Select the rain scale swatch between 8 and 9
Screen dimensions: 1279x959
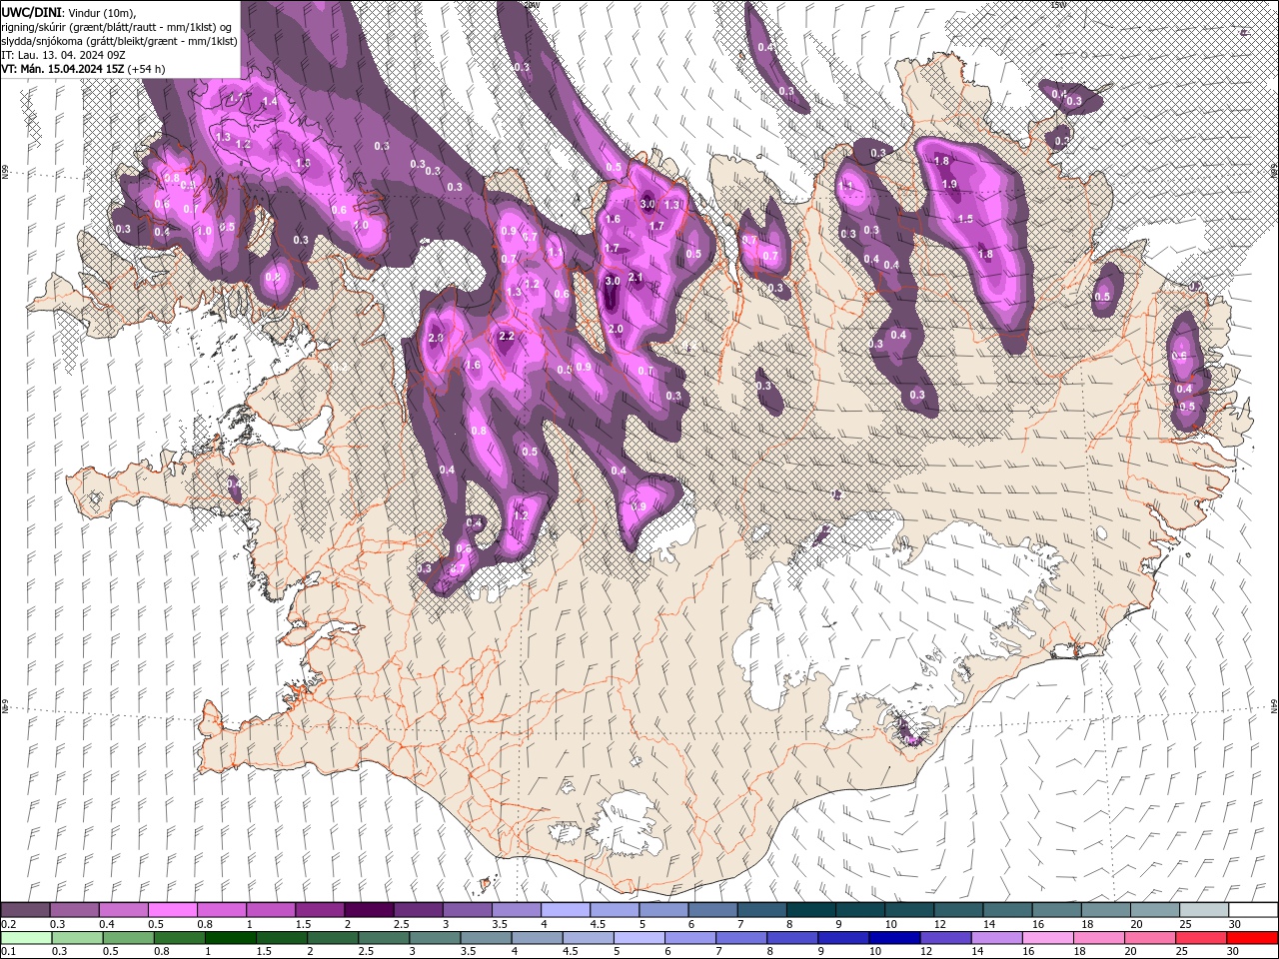click(x=791, y=938)
